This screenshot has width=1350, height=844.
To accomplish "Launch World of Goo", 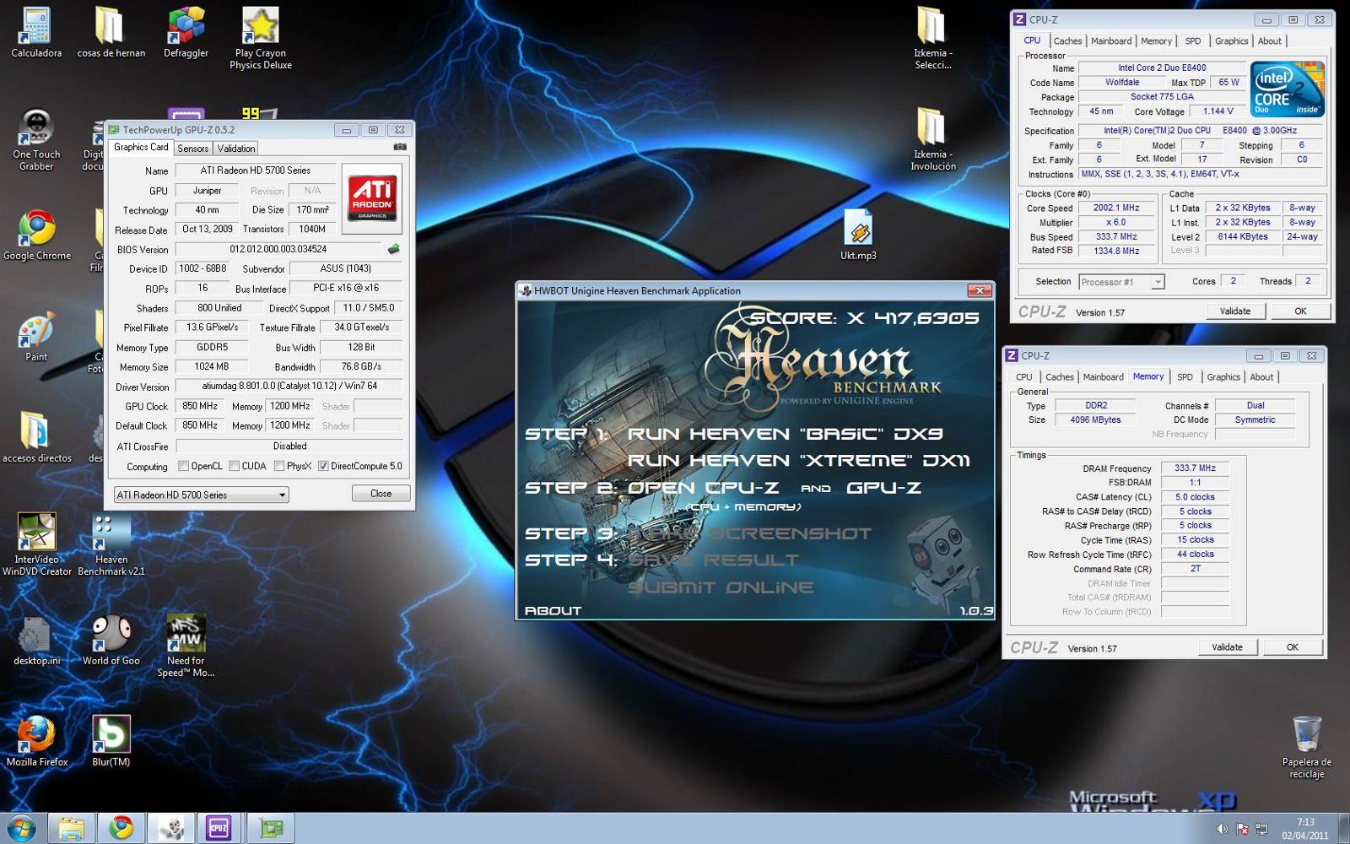I will (111, 641).
